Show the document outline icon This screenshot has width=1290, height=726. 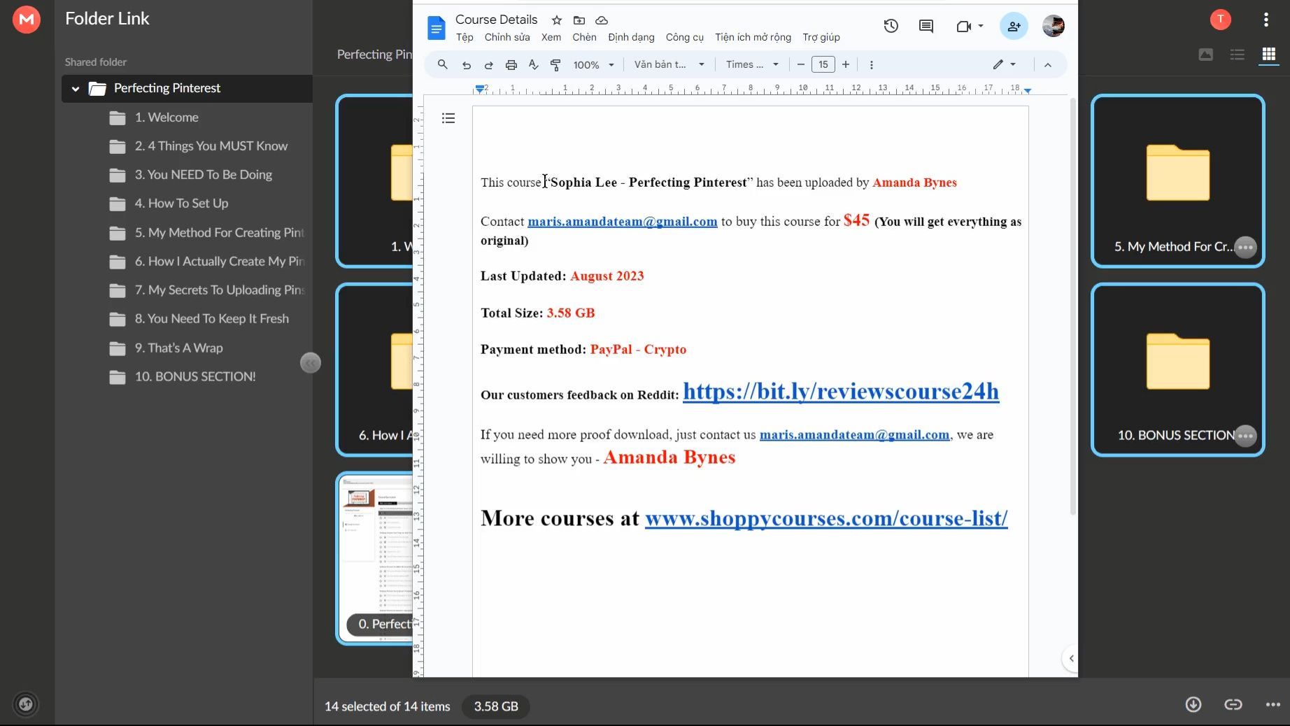click(448, 118)
